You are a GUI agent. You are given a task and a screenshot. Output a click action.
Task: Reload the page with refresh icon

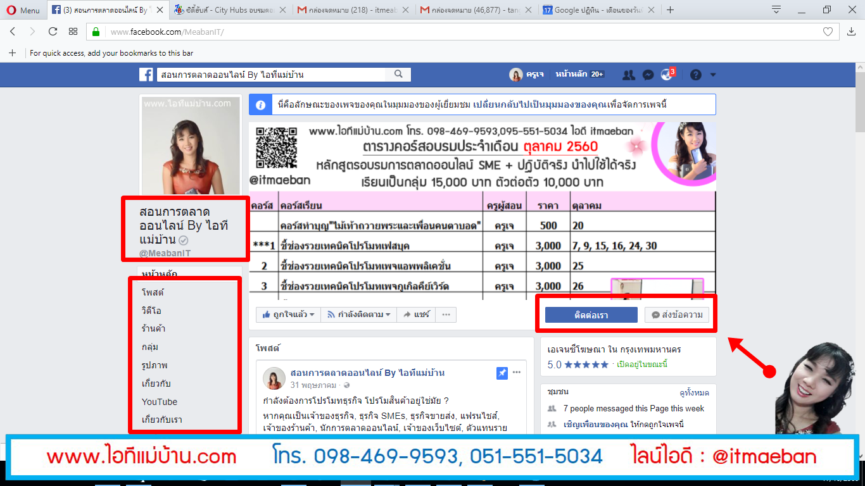[53, 32]
